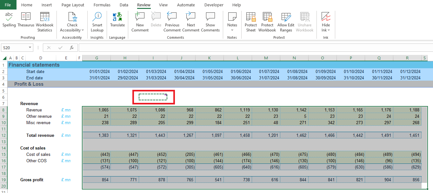
Task: Click the Name Box showing S20
Action: point(15,48)
